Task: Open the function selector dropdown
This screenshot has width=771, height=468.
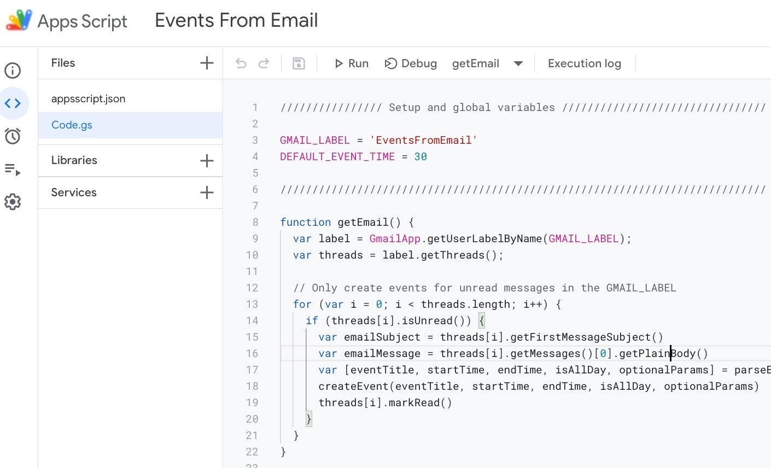Action: [517, 63]
